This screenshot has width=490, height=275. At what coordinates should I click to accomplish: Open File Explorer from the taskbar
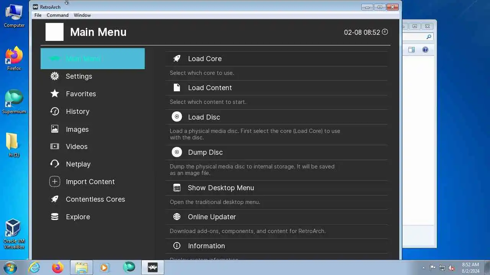pos(82,267)
